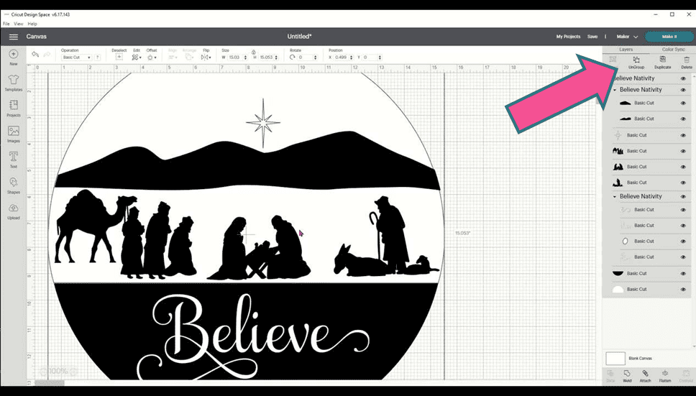Image resolution: width=696 pixels, height=396 pixels.
Task: Click the Align tool icon
Action: click(x=173, y=57)
